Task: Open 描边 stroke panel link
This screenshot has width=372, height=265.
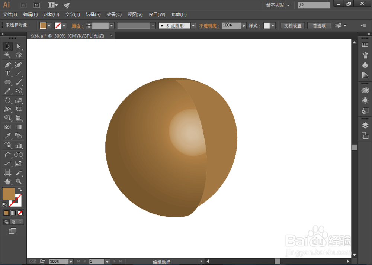Action: 77,26
